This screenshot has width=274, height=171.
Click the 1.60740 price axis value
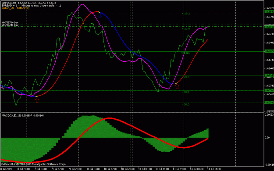pos(269,85)
